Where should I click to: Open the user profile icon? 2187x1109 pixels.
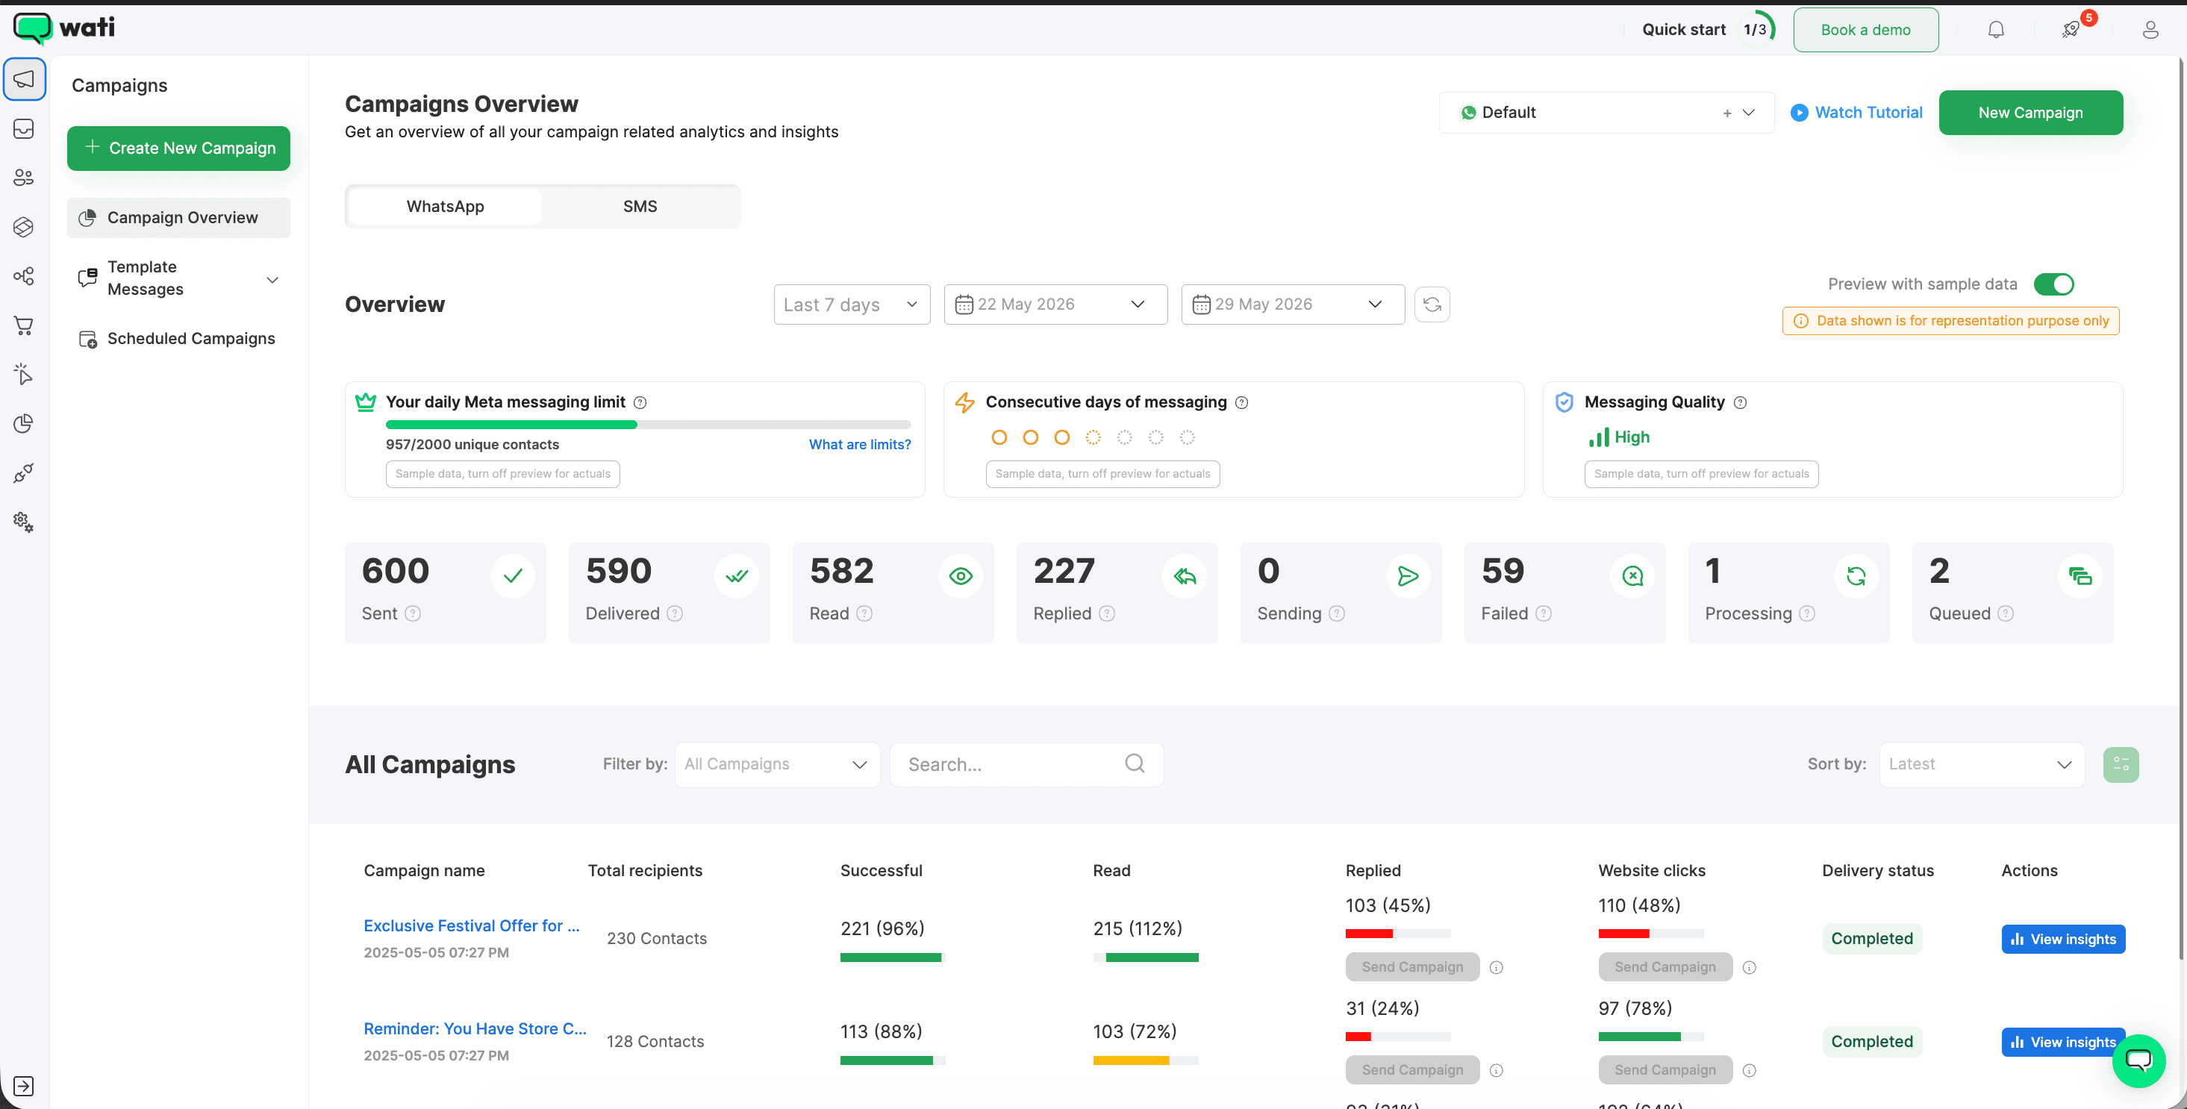tap(2150, 30)
